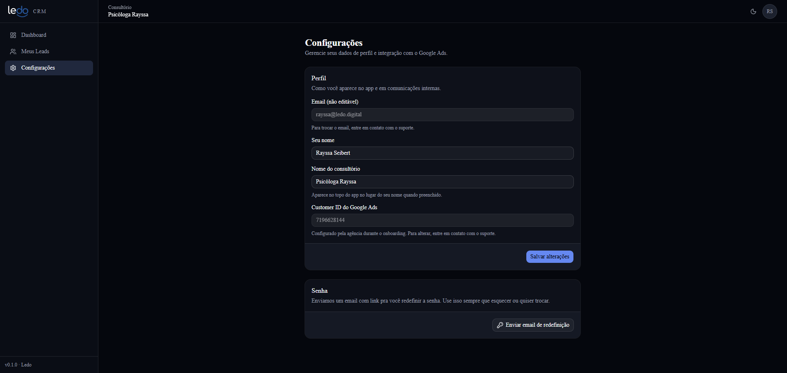Click the Email (não editável) label

coord(334,102)
